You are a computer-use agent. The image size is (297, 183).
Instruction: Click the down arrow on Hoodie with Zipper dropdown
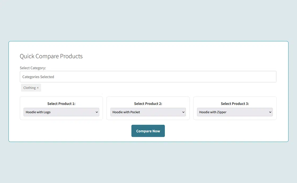pyautogui.click(x=270, y=112)
